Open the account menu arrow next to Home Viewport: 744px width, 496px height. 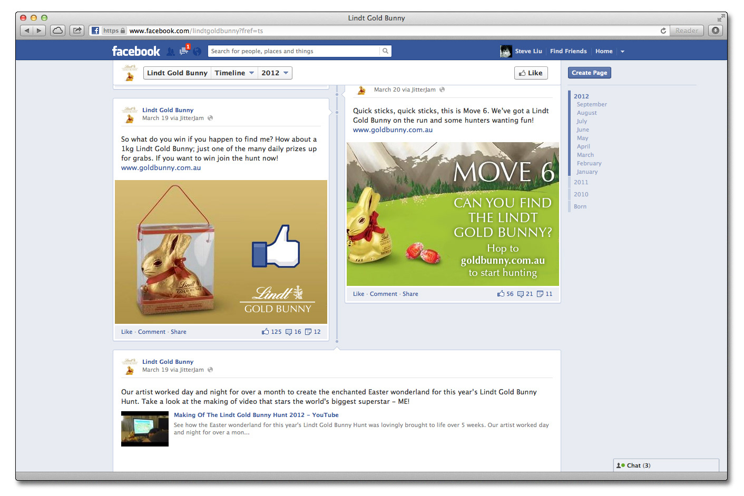click(622, 52)
